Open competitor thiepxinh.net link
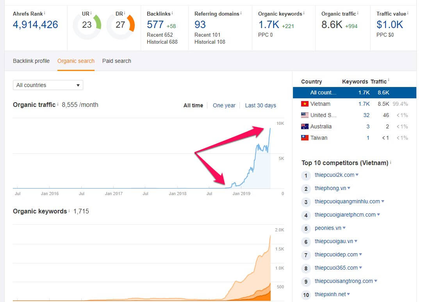The image size is (423, 302). [x=330, y=294]
